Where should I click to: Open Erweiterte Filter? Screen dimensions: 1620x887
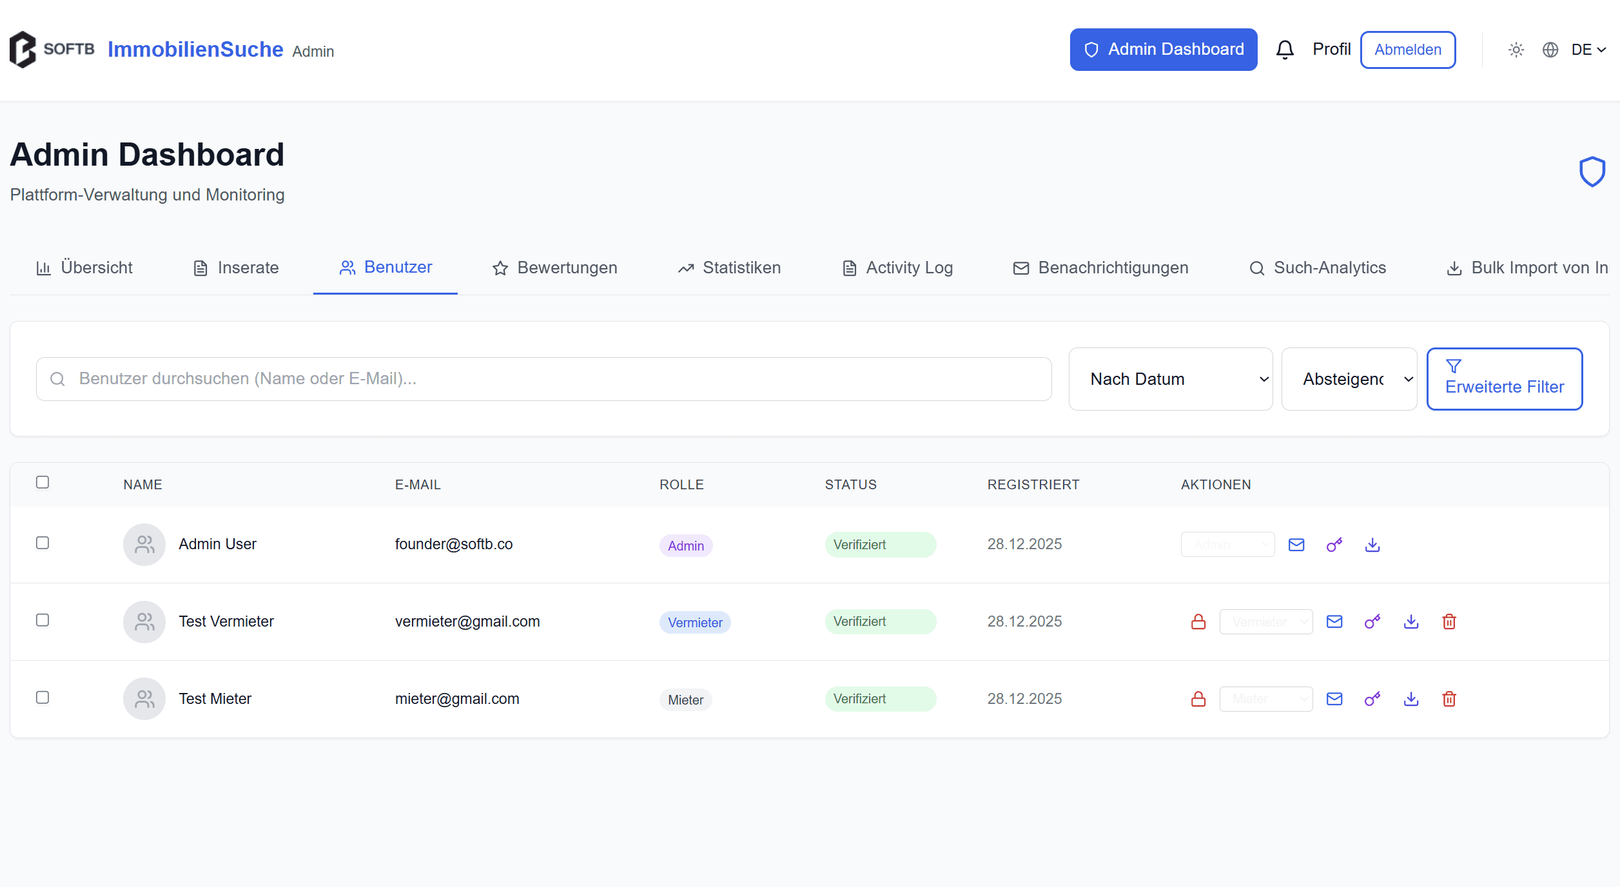point(1504,379)
